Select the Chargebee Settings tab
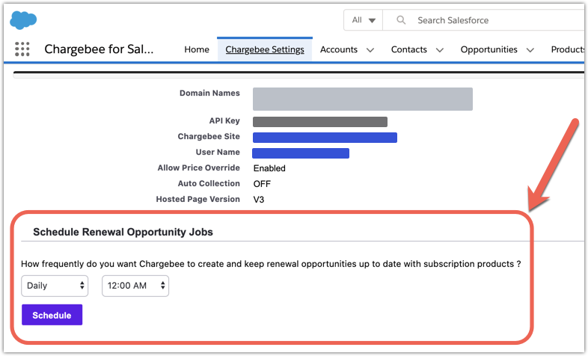Image resolution: width=588 pixels, height=356 pixels. pyautogui.click(x=265, y=49)
